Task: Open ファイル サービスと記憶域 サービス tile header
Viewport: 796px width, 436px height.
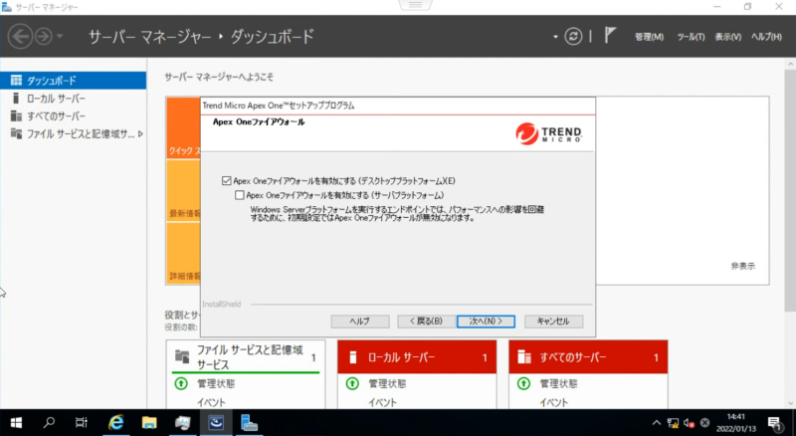Action: [x=246, y=356]
